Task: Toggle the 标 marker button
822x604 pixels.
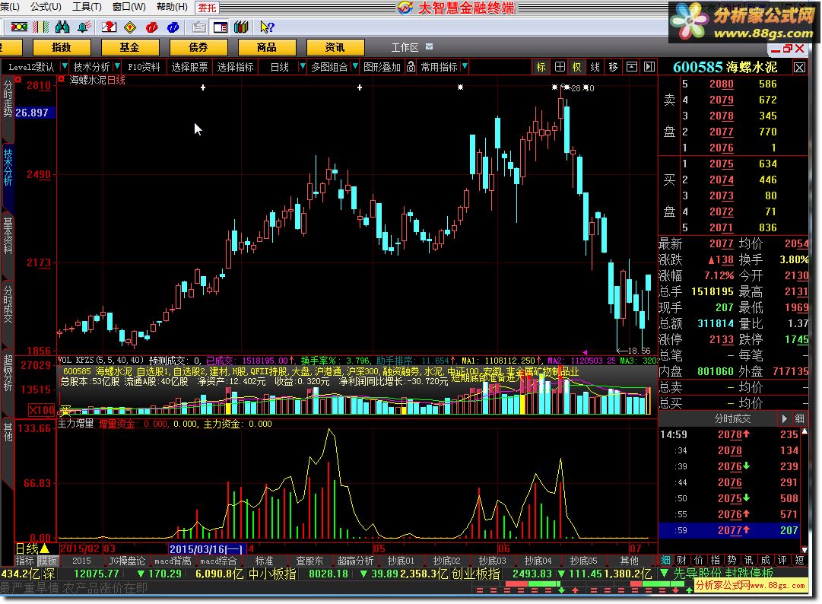Action: pyautogui.click(x=541, y=67)
